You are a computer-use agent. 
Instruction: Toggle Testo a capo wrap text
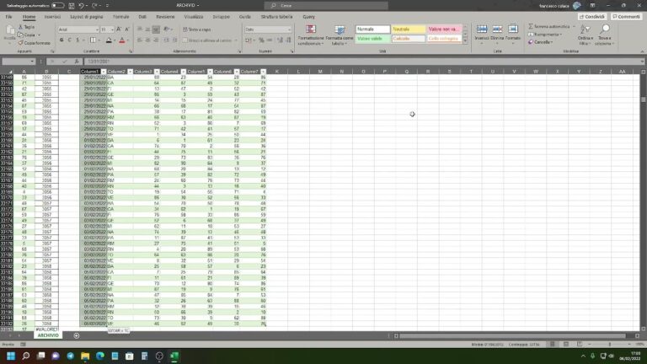click(197, 29)
